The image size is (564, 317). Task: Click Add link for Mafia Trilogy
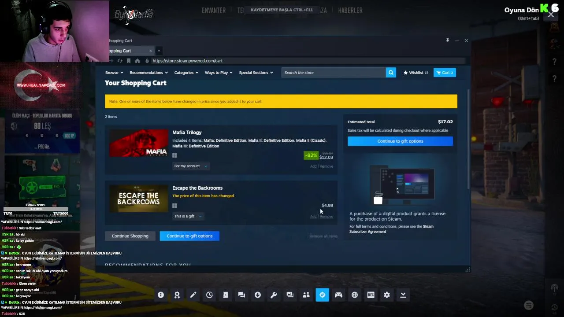[x=313, y=166]
